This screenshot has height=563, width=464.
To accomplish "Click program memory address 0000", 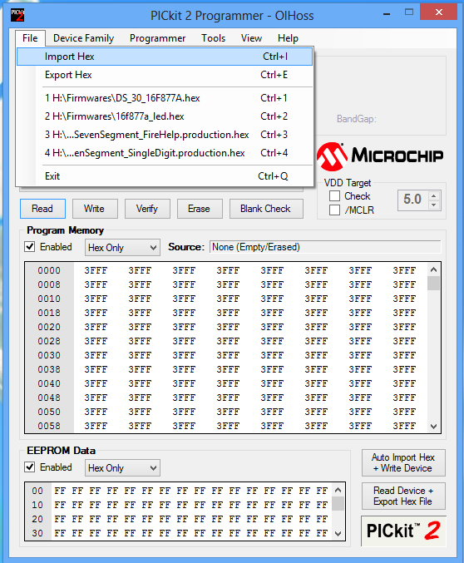I will coord(49,270).
